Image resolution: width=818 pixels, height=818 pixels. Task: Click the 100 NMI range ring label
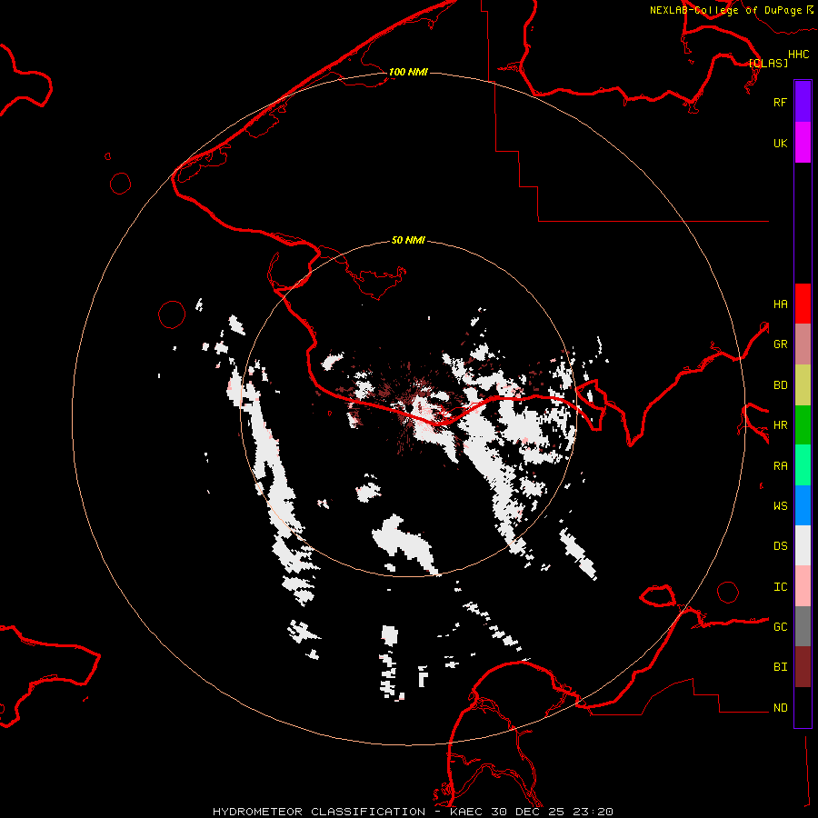[x=408, y=72]
